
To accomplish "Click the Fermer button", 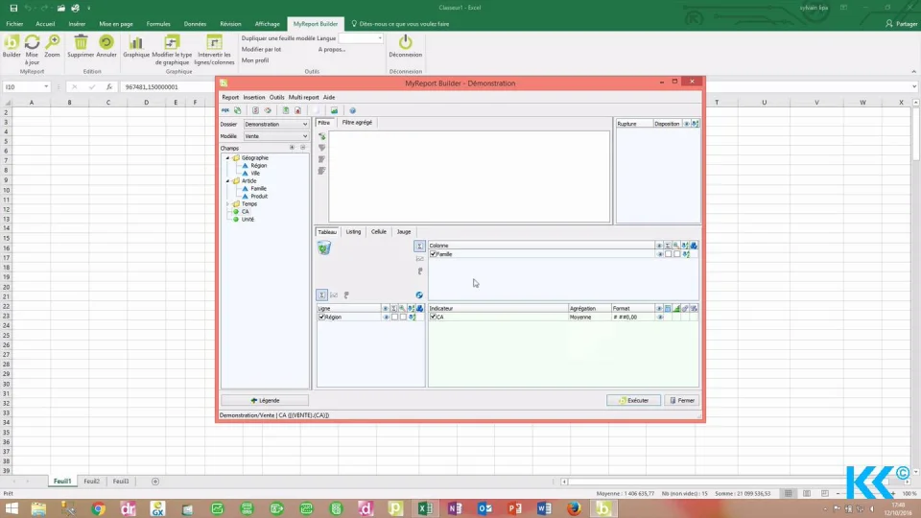I will (682, 401).
